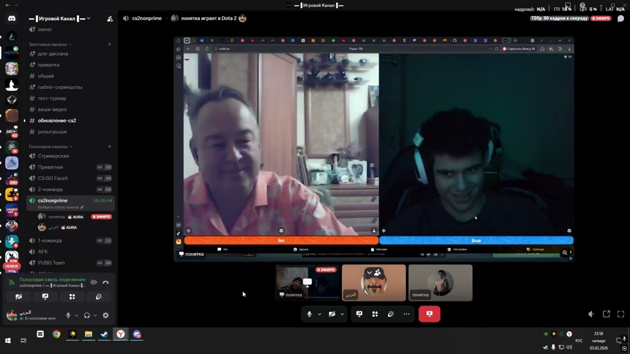Disconnect from voice in connection panel
This screenshot has height=354, width=630.
coord(105,282)
